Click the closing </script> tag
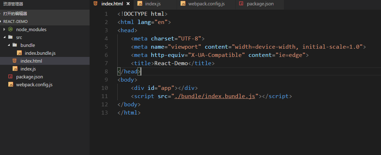Viewport: 381px width, 155px height. pos(277,96)
